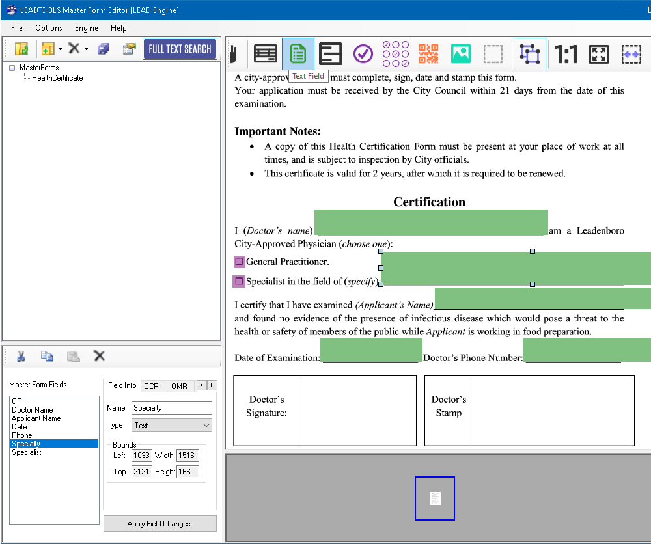Click the Left bounds field

click(x=141, y=456)
